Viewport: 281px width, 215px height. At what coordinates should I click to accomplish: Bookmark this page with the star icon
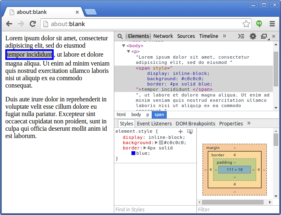(x=246, y=24)
